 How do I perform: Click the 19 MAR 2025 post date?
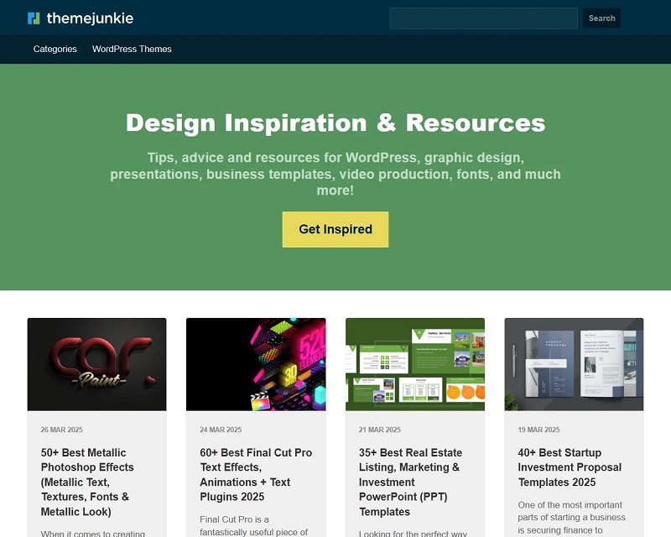tap(538, 430)
